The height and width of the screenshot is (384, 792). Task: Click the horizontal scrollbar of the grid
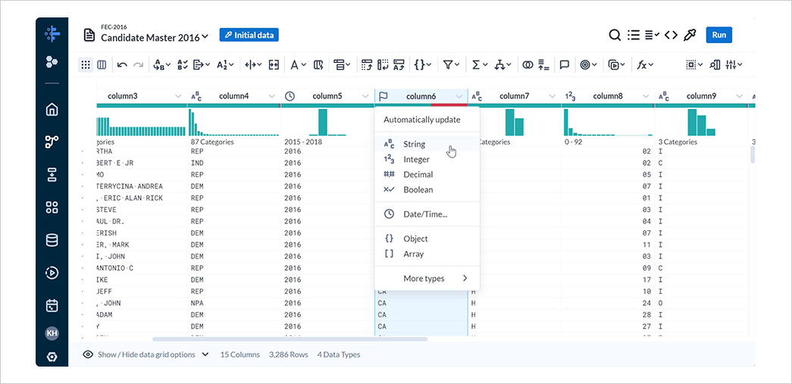pos(290,339)
